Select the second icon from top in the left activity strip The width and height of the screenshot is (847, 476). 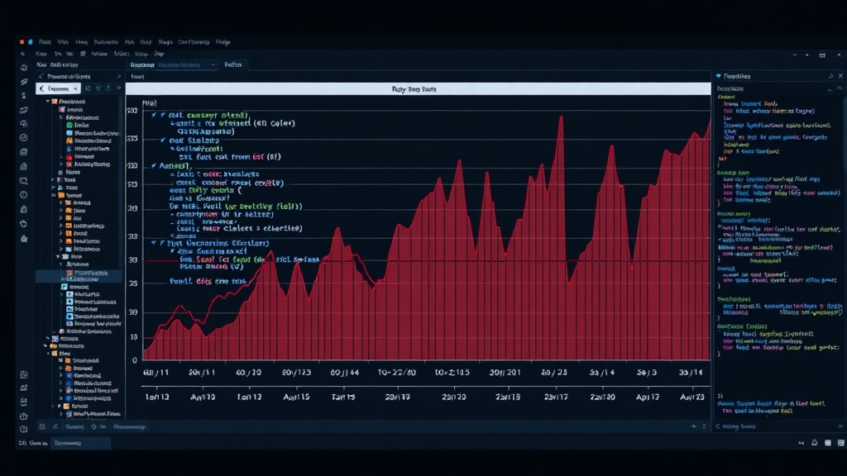tap(24, 82)
